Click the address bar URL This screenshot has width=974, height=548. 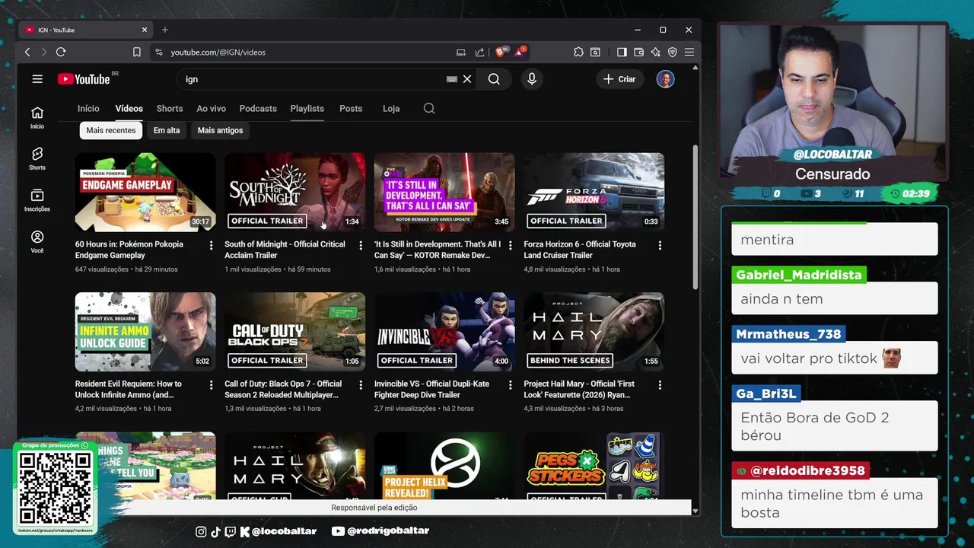218,52
